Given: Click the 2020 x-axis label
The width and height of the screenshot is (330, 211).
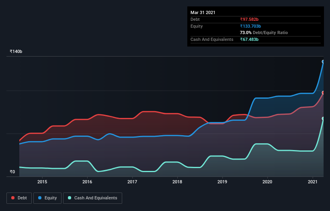Looking at the screenshot, I should [267, 182].
